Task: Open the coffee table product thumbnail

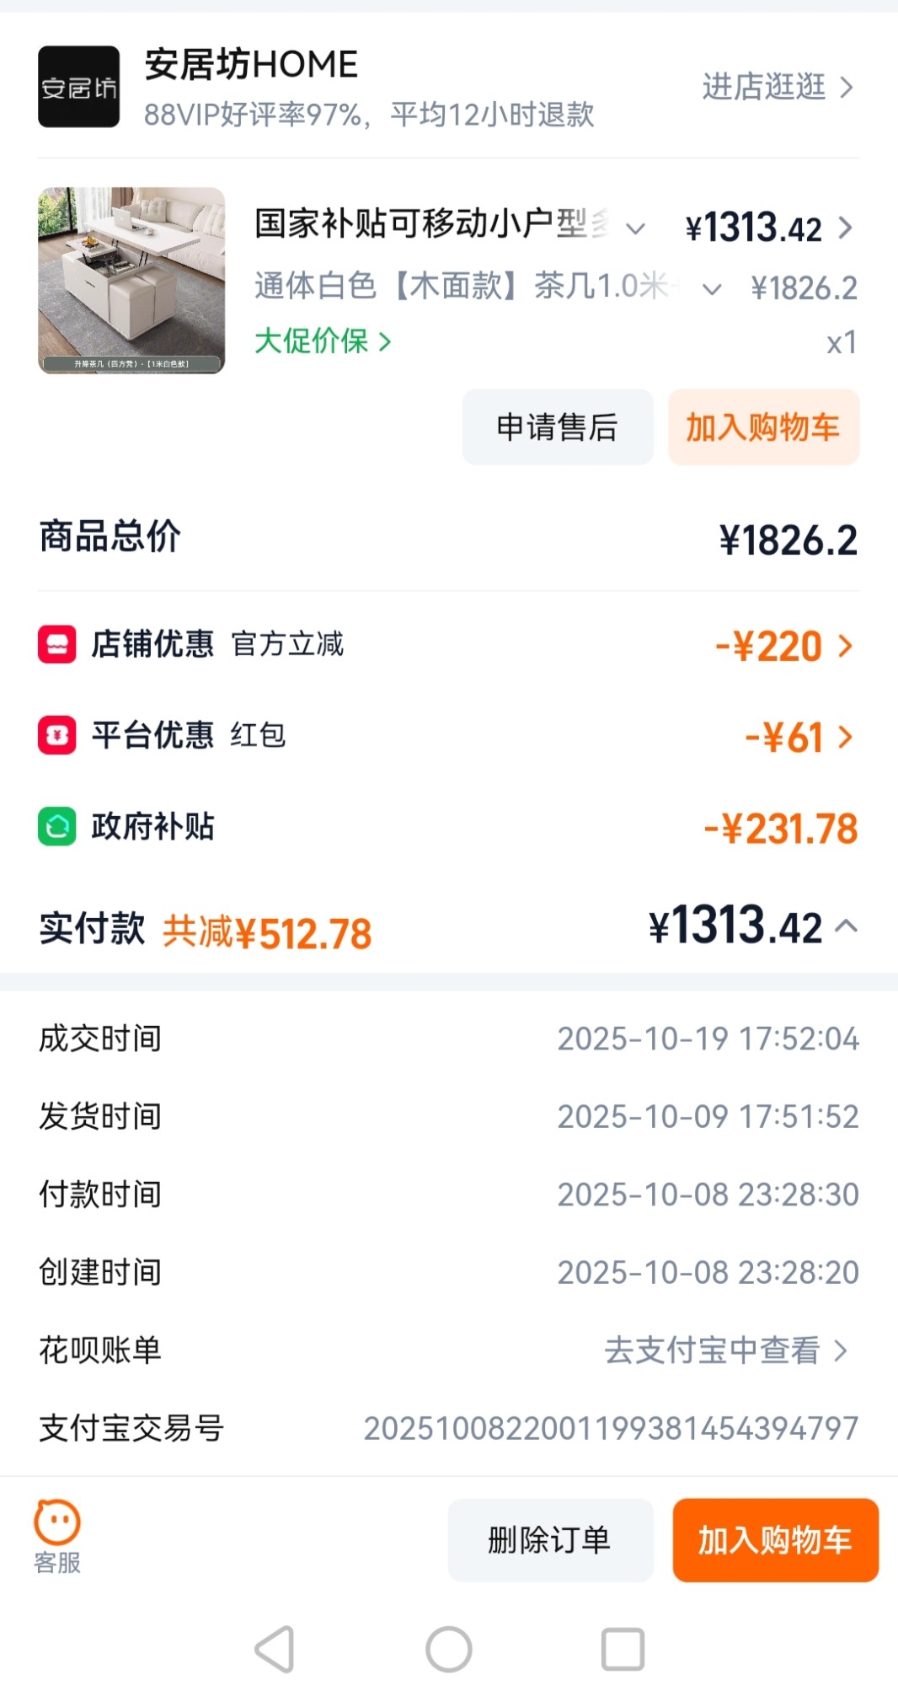Action: click(x=131, y=281)
